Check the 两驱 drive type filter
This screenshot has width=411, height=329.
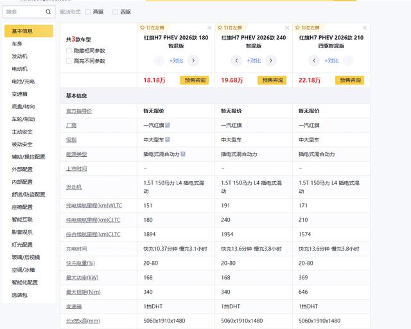[x=88, y=12]
